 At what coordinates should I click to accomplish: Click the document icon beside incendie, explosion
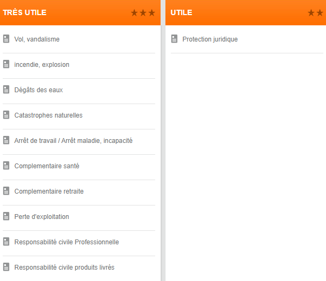(x=6, y=64)
